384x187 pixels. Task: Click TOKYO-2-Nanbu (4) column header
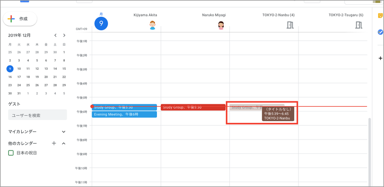(278, 15)
